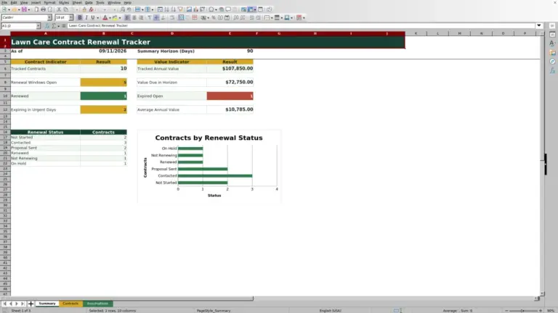Image resolution: width=558 pixels, height=313 pixels.
Task: Open the Save button dropdown arrow
Action: [29, 9]
